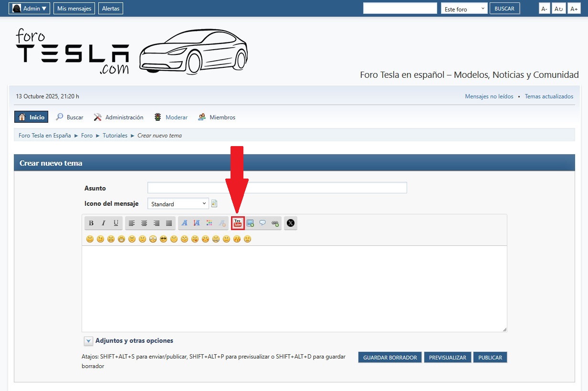Apply italic formatting in editor toolbar
The height and width of the screenshot is (391, 588).
103,223
